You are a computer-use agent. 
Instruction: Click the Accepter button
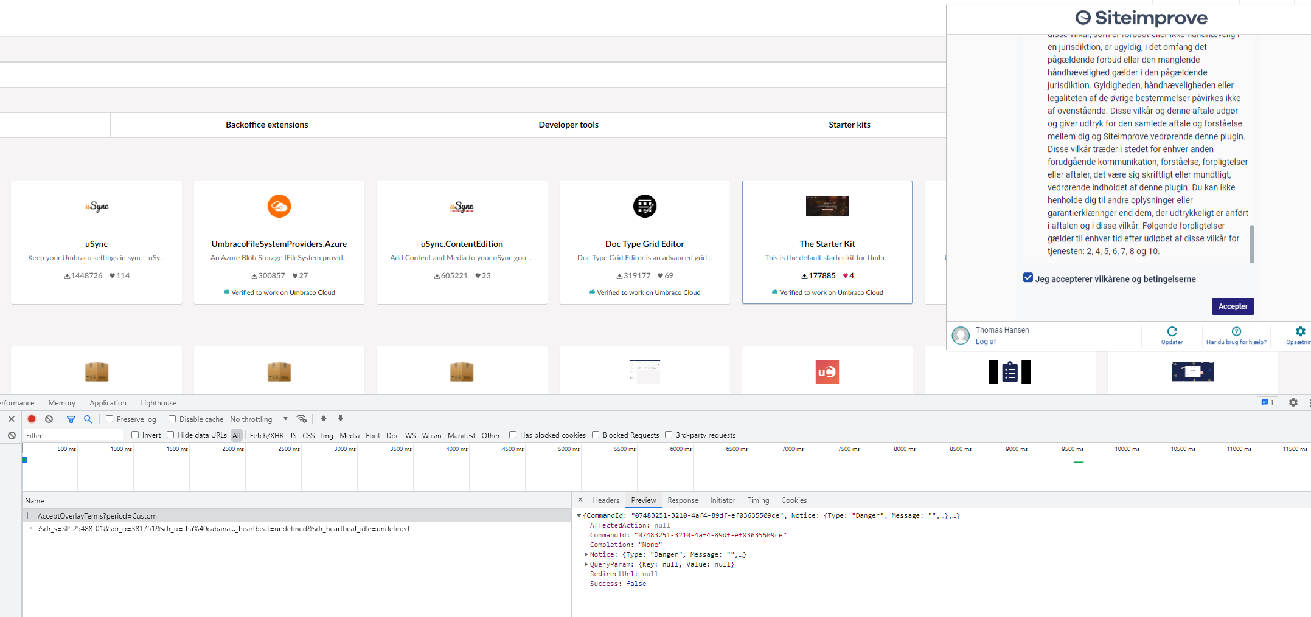[1233, 306]
